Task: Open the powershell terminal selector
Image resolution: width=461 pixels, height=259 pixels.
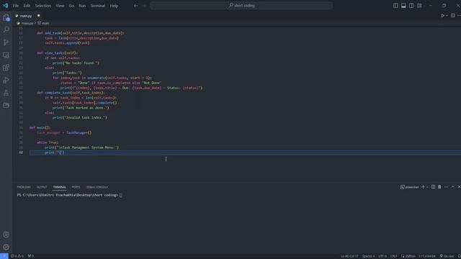Action: 410,187
